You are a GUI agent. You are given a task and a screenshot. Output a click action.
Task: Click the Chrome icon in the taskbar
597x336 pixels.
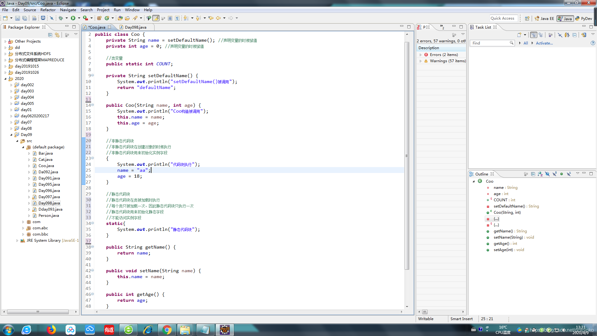167,329
